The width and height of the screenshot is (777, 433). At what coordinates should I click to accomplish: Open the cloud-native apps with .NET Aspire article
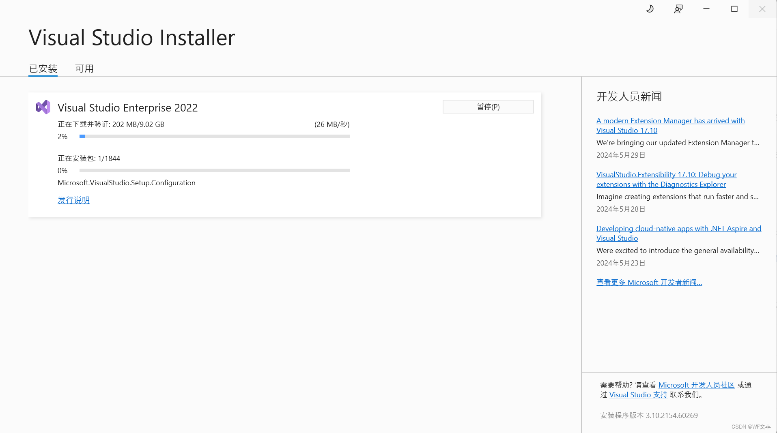pyautogui.click(x=678, y=233)
